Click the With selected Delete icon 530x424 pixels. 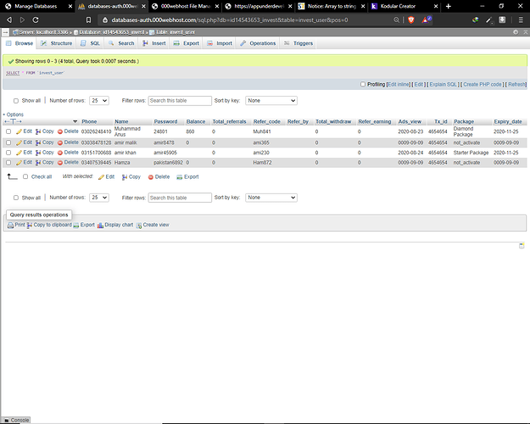(151, 177)
